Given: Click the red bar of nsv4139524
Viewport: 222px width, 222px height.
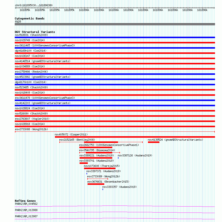Looking at the screenshot, I should [154, 142].
